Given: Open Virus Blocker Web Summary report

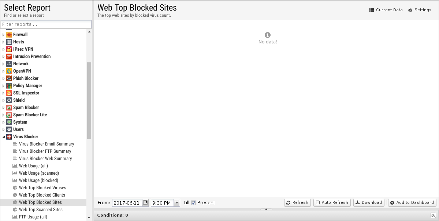Looking at the screenshot, I should click(x=45, y=159).
